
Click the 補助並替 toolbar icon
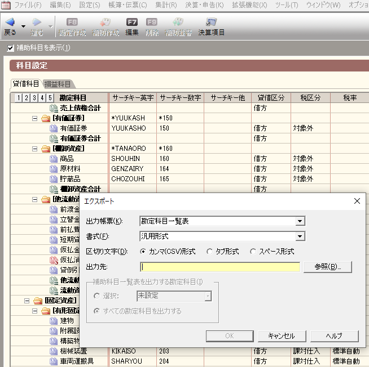coord(178,22)
